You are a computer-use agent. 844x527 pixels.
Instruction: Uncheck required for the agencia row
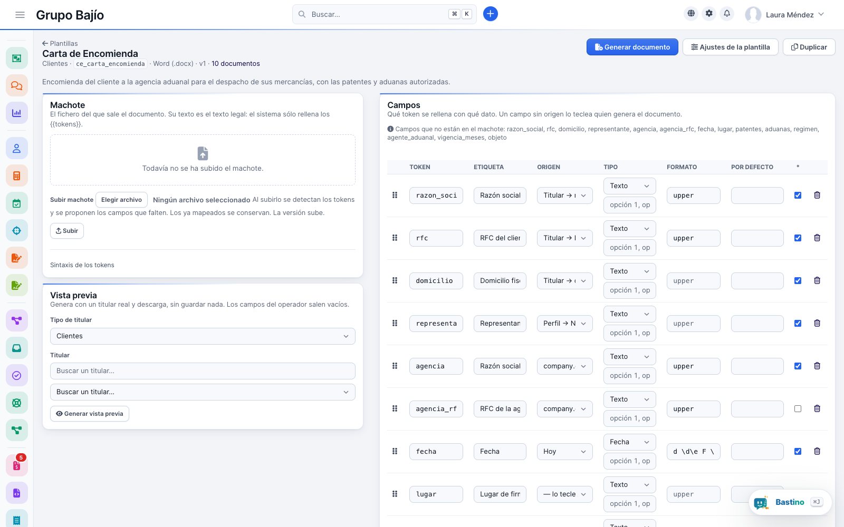pyautogui.click(x=798, y=366)
